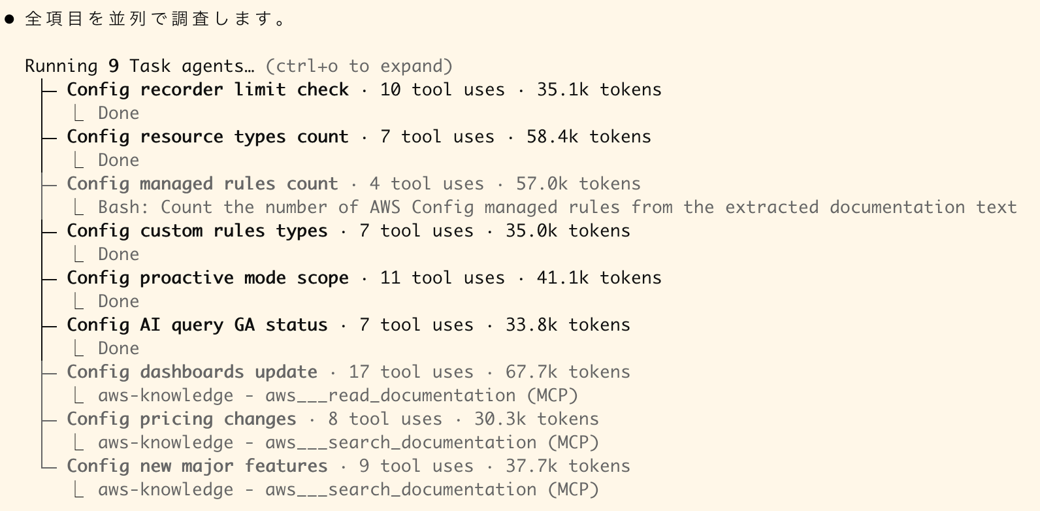Image resolution: width=1040 pixels, height=511 pixels.
Task: Click "Done" under Config AI query GA status
Action: pos(118,348)
